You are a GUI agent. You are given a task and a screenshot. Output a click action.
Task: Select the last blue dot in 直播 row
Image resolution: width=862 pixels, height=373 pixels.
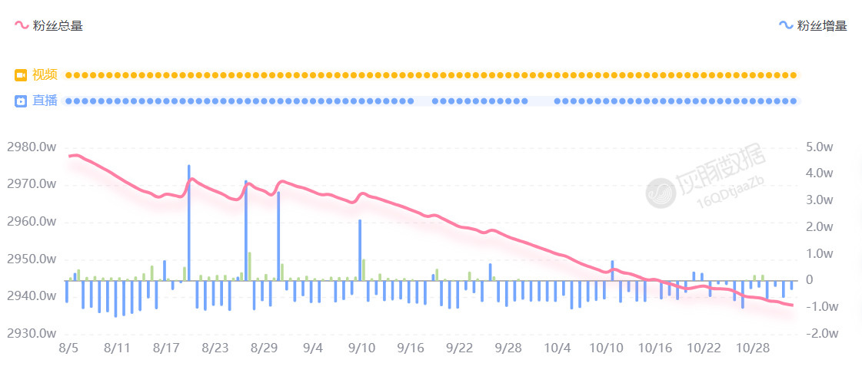coord(794,101)
